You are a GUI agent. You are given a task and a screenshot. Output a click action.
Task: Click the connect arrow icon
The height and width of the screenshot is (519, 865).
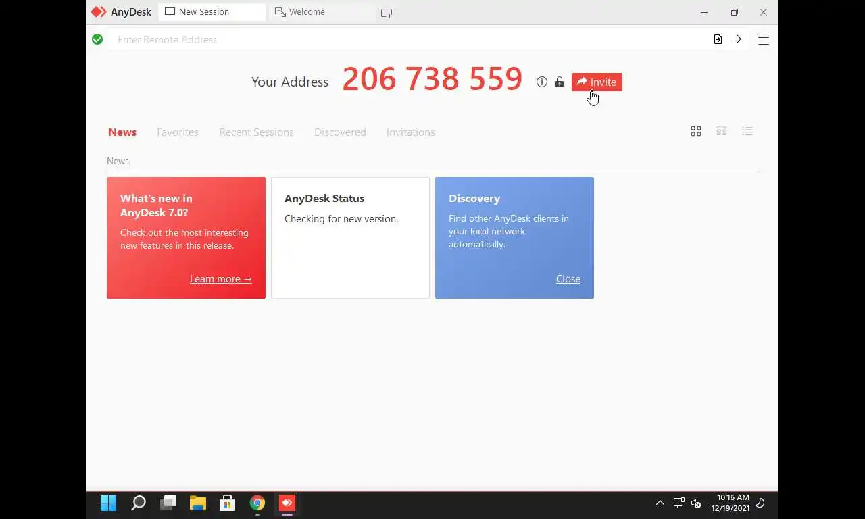[x=737, y=39]
